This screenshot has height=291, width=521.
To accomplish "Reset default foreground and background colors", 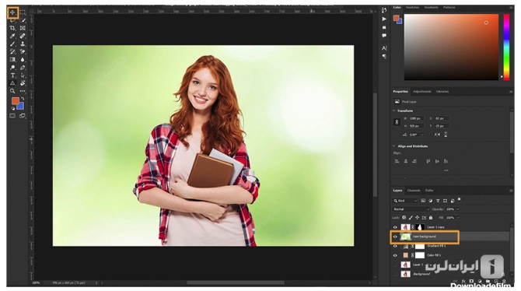I will (13, 108).
